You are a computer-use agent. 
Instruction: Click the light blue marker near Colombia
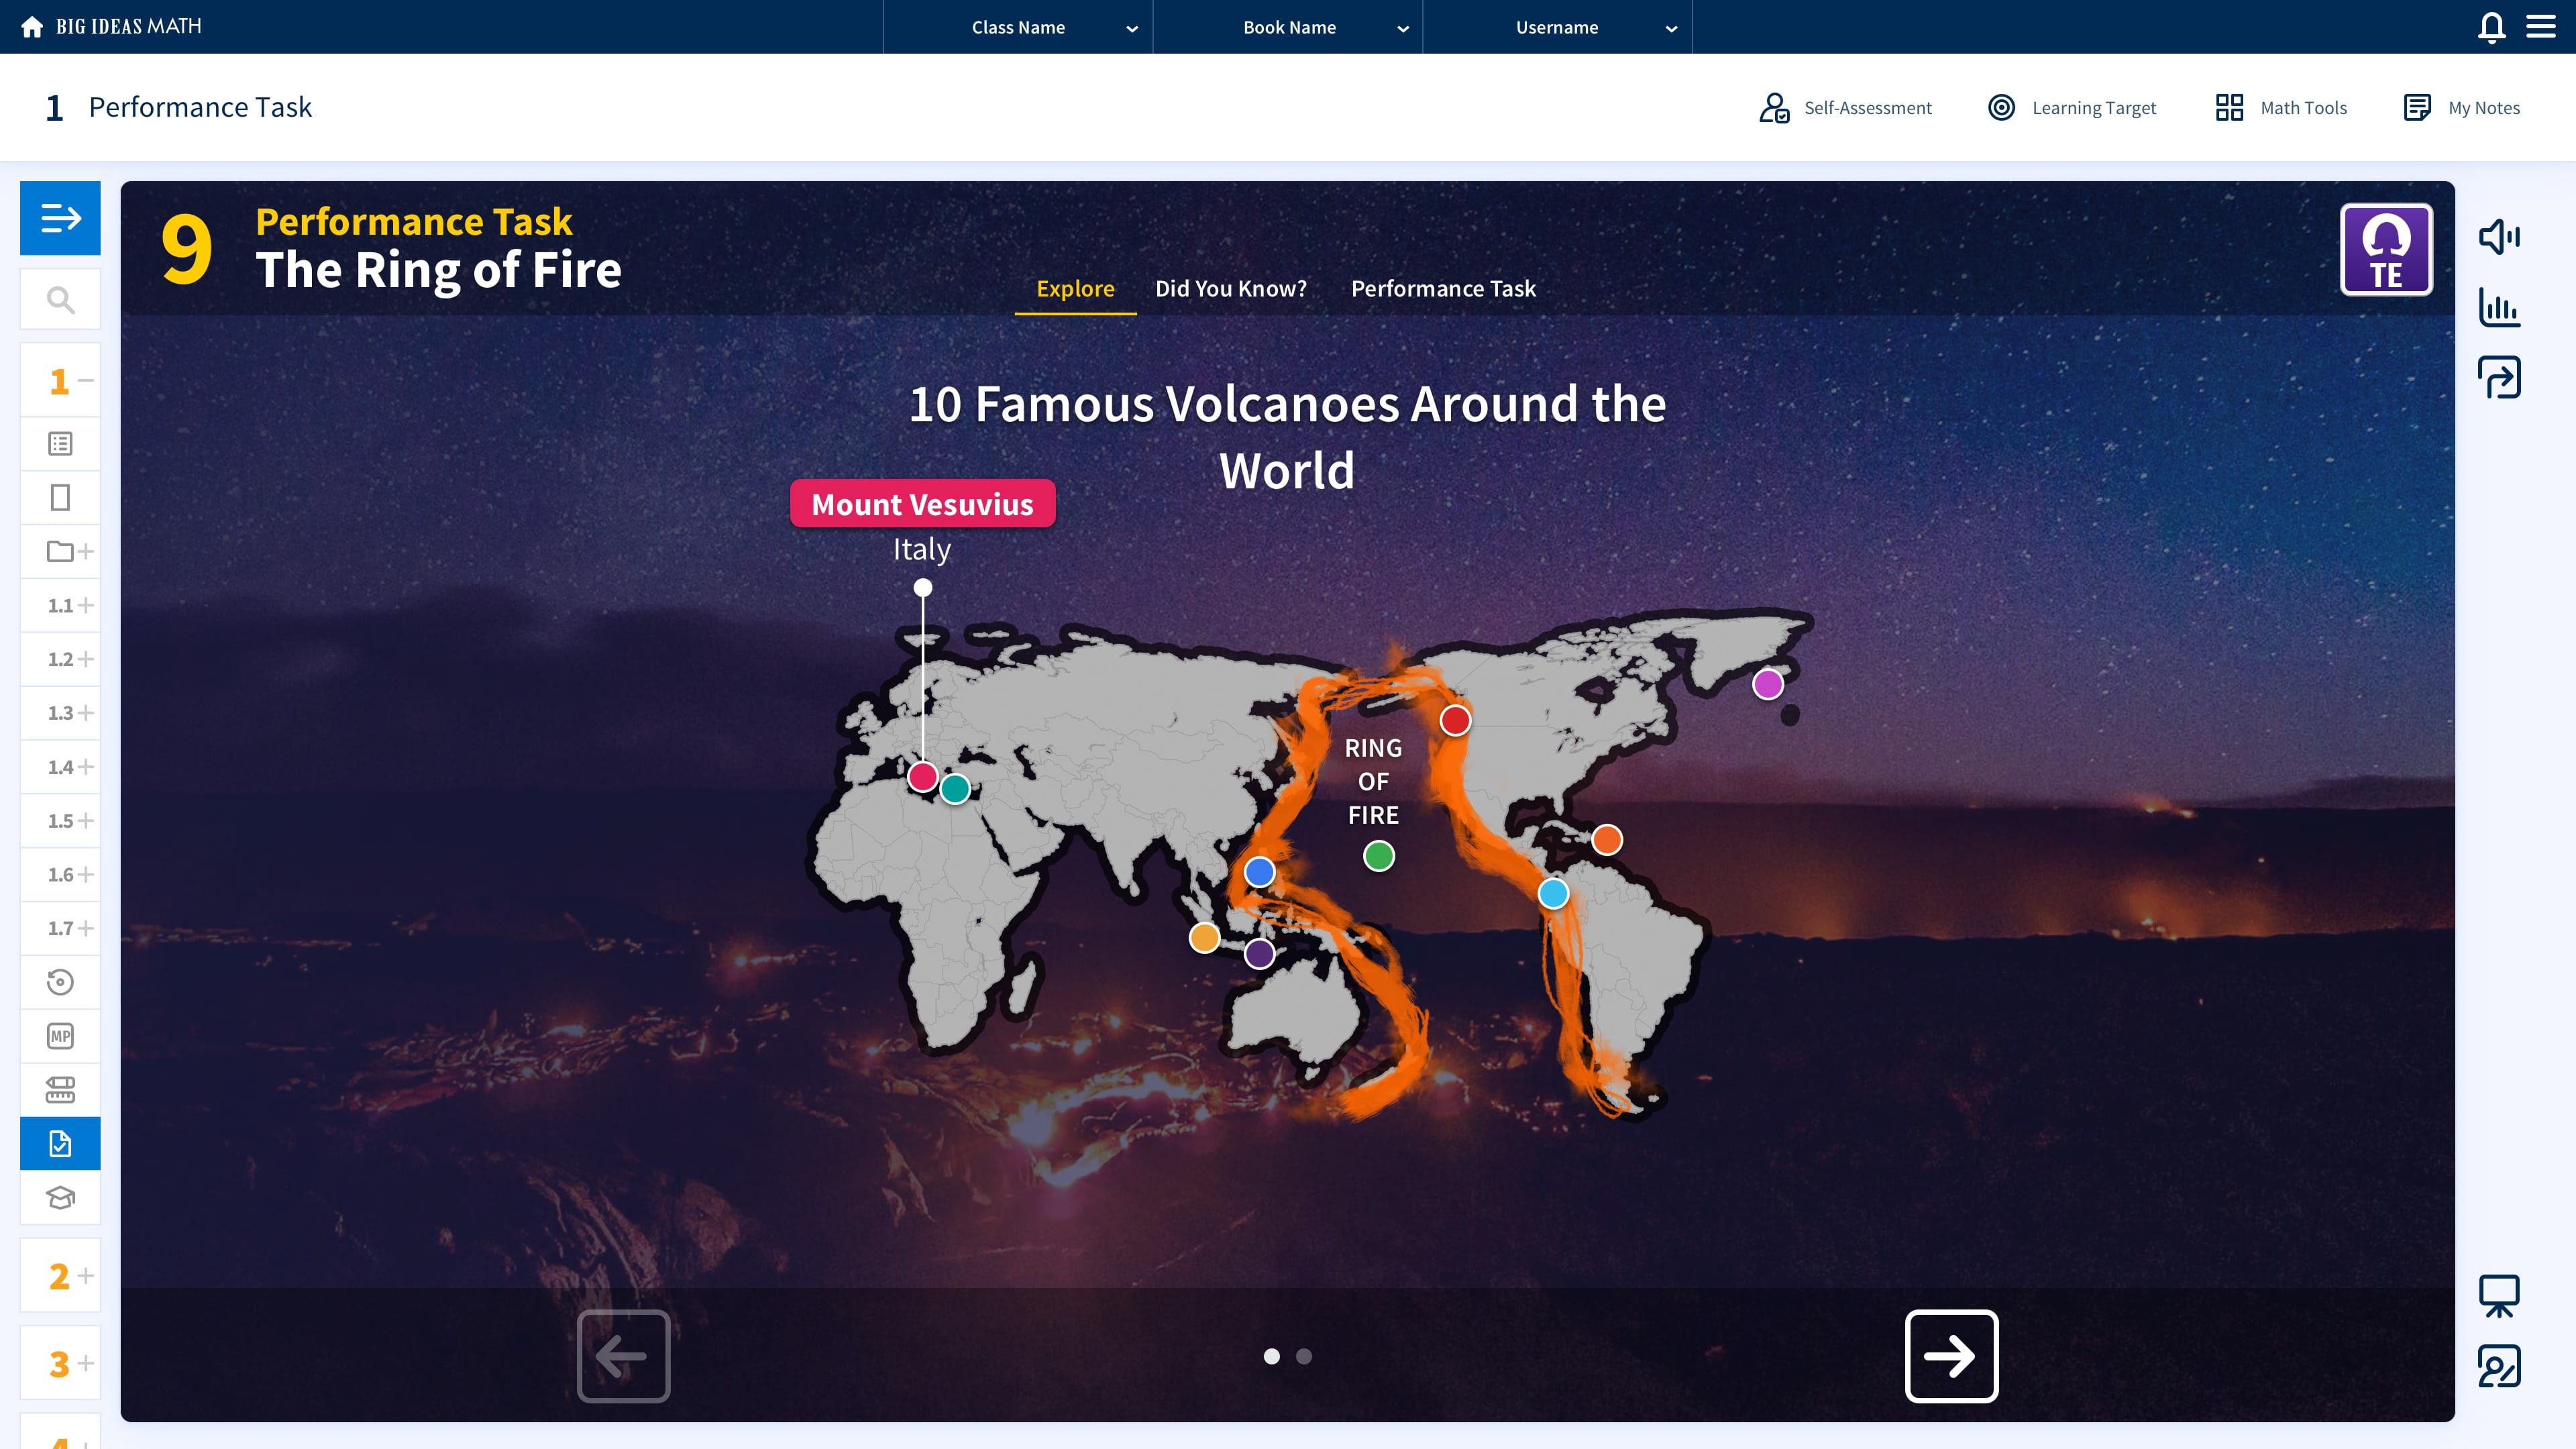pos(1553,893)
